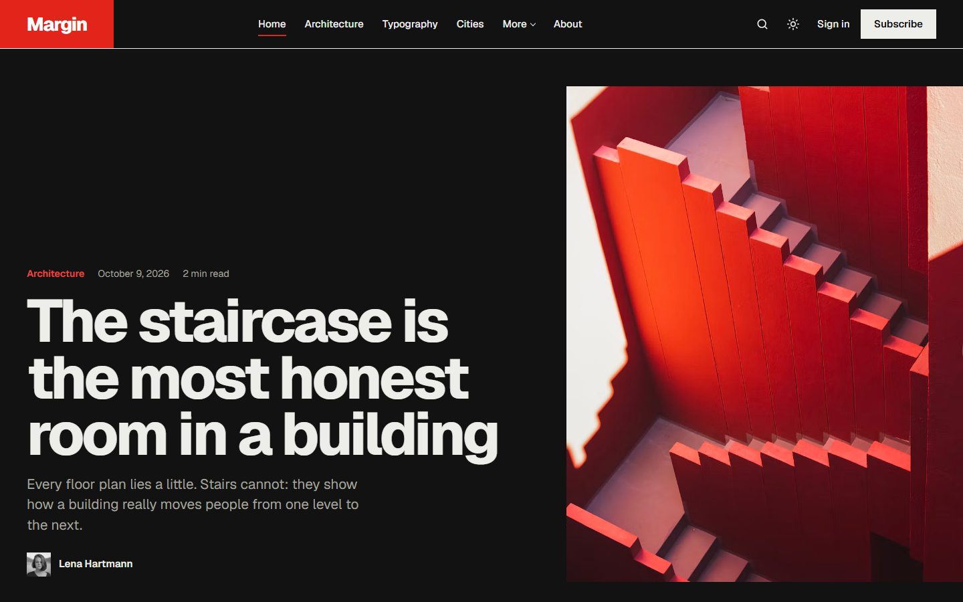Click Lena Hartmann's avatar photo

39,565
